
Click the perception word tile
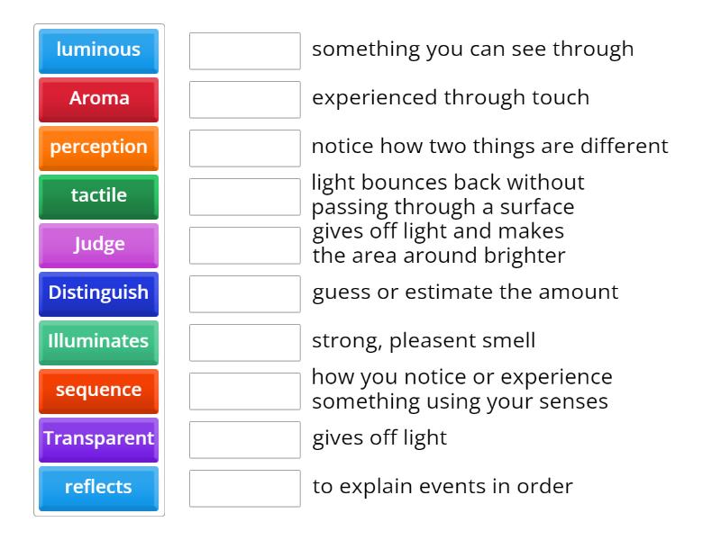pos(98,148)
